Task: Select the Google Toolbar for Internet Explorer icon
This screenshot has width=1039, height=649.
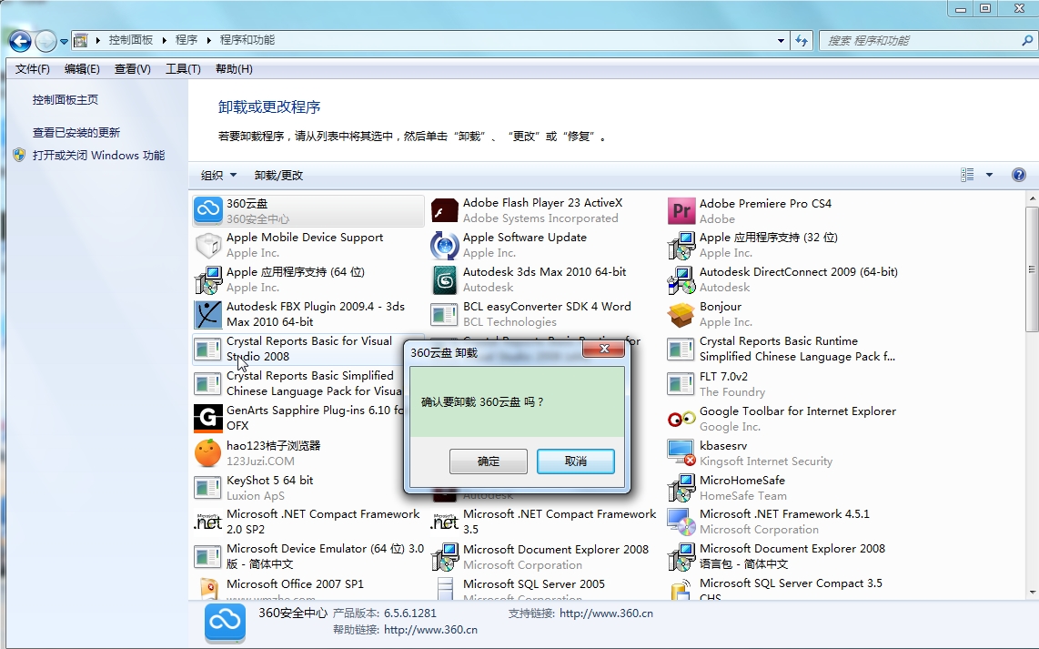Action: 681,419
